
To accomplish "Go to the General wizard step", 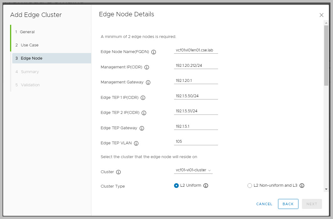I will [27, 32].
